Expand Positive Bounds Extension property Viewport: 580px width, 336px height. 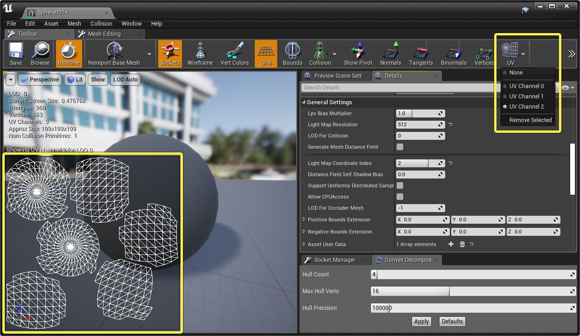click(x=304, y=219)
